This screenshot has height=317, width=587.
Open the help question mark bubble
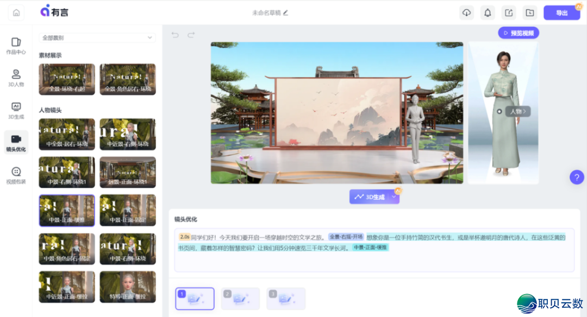[x=577, y=177]
